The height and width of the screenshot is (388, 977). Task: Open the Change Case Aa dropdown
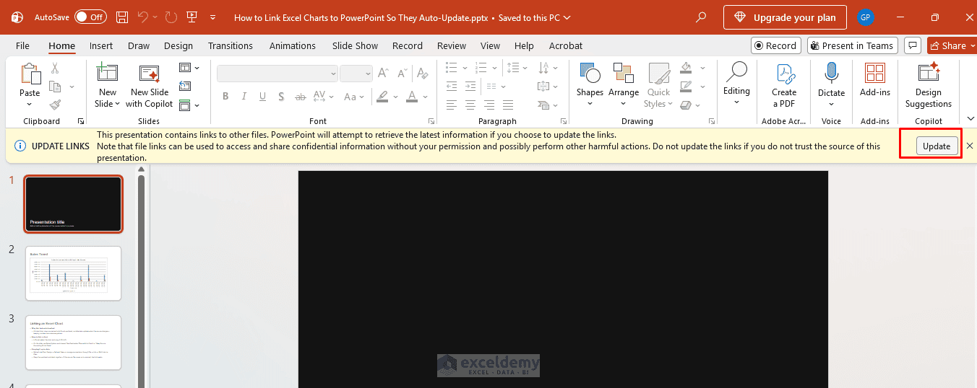(354, 97)
